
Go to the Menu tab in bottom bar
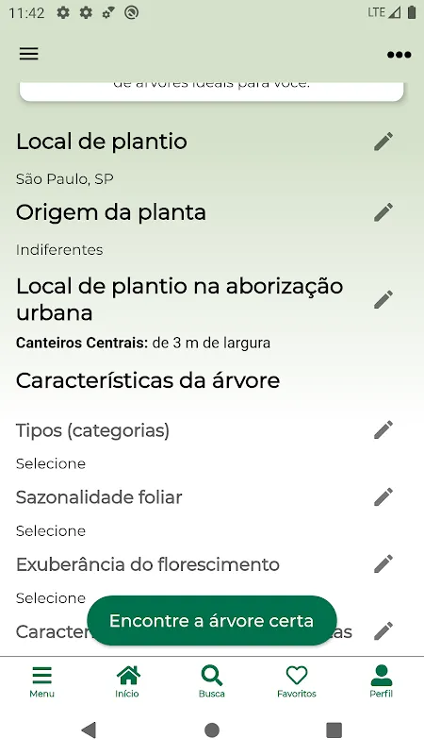pyautogui.click(x=41, y=681)
